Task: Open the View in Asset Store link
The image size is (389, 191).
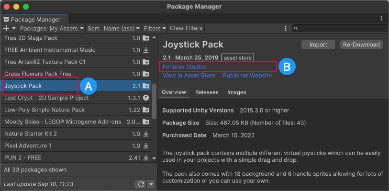Action: coord(189,76)
